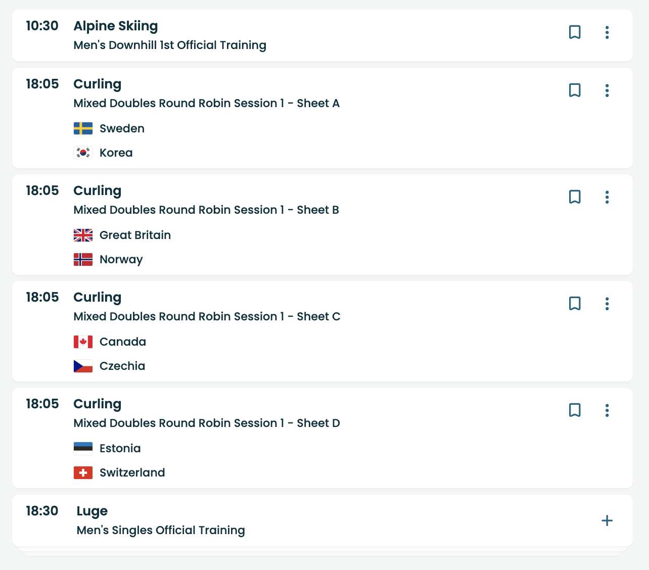The image size is (649, 570).
Task: Open Mixed Doubles Session 1 Sheet A details
Action: (206, 104)
